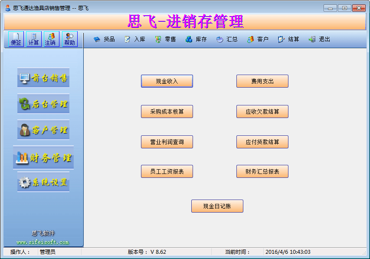The height and width of the screenshot is (259, 370).
Task: Open 客户 customers in the toolbar
Action: coord(258,39)
